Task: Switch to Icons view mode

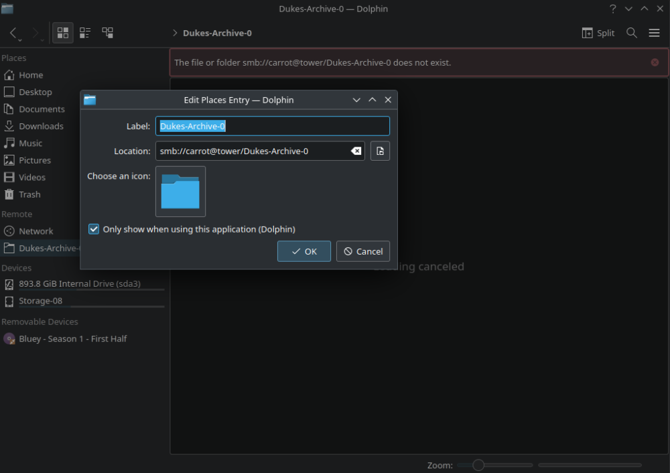Action: (x=63, y=33)
